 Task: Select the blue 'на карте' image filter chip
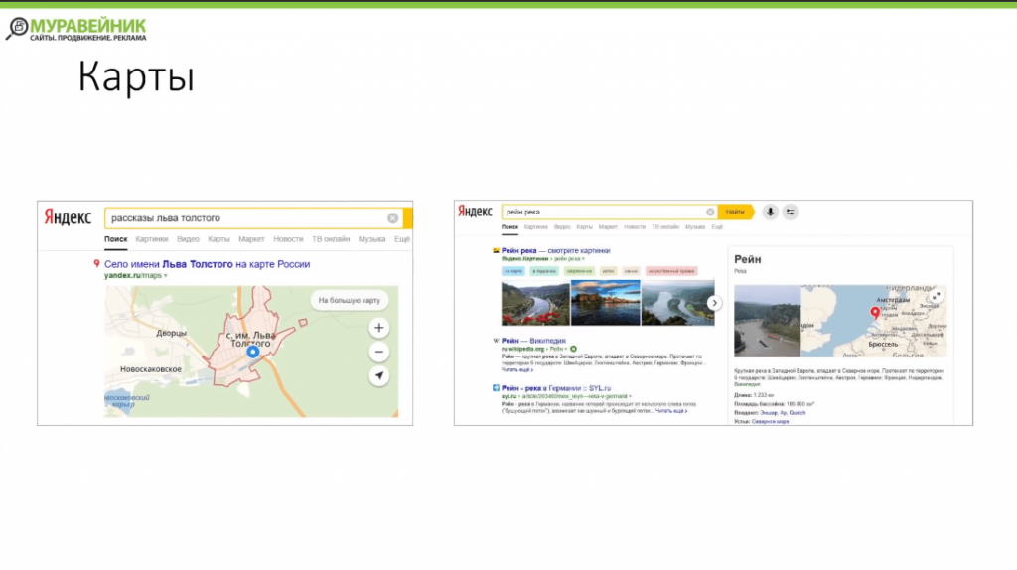pos(513,271)
